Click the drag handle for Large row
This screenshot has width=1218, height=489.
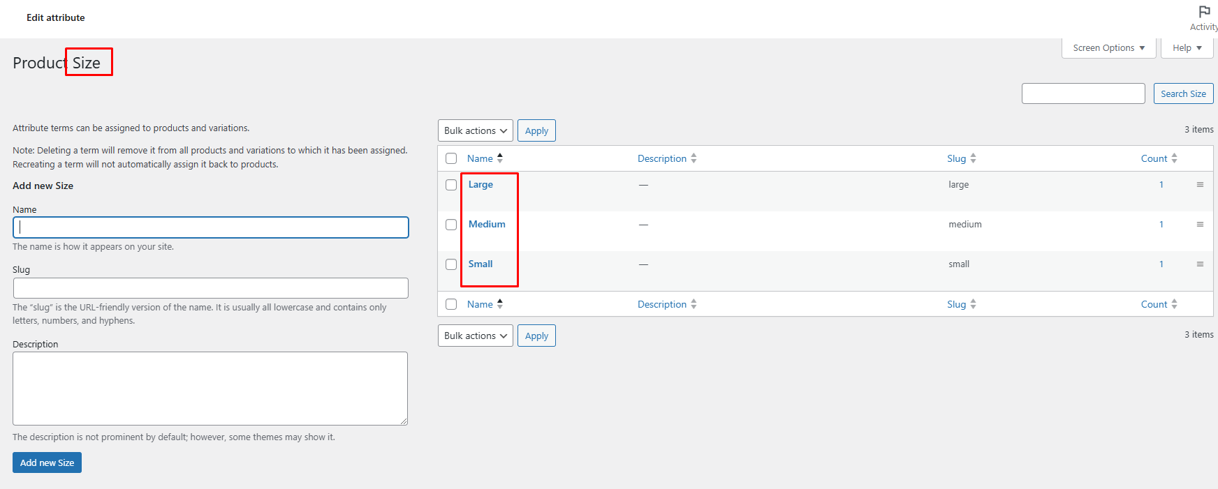[1200, 185]
